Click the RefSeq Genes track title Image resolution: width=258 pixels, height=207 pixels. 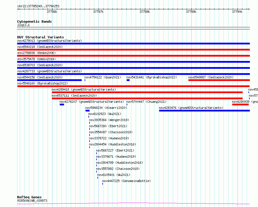[29, 197]
